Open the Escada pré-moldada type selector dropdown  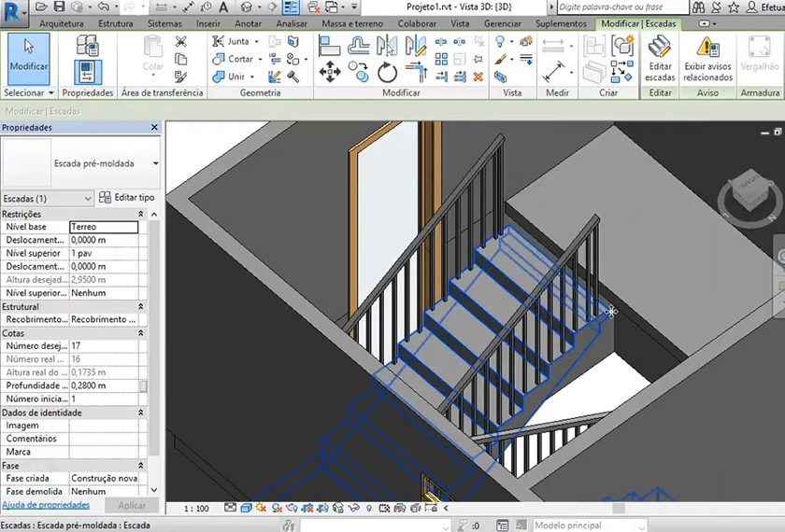[x=154, y=163]
